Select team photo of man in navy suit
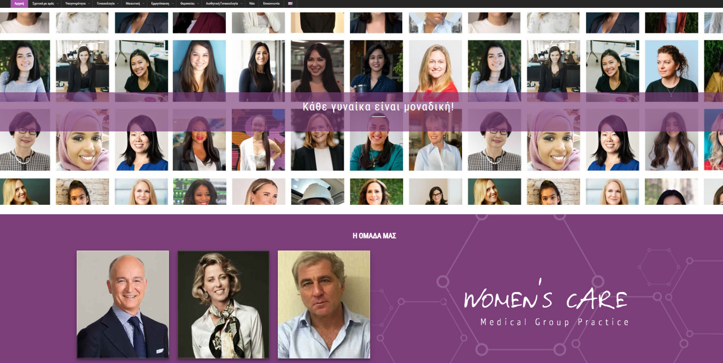This screenshot has width=723, height=363. coord(123,304)
